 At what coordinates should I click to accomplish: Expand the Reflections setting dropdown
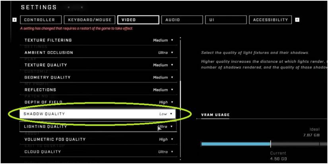point(172,90)
